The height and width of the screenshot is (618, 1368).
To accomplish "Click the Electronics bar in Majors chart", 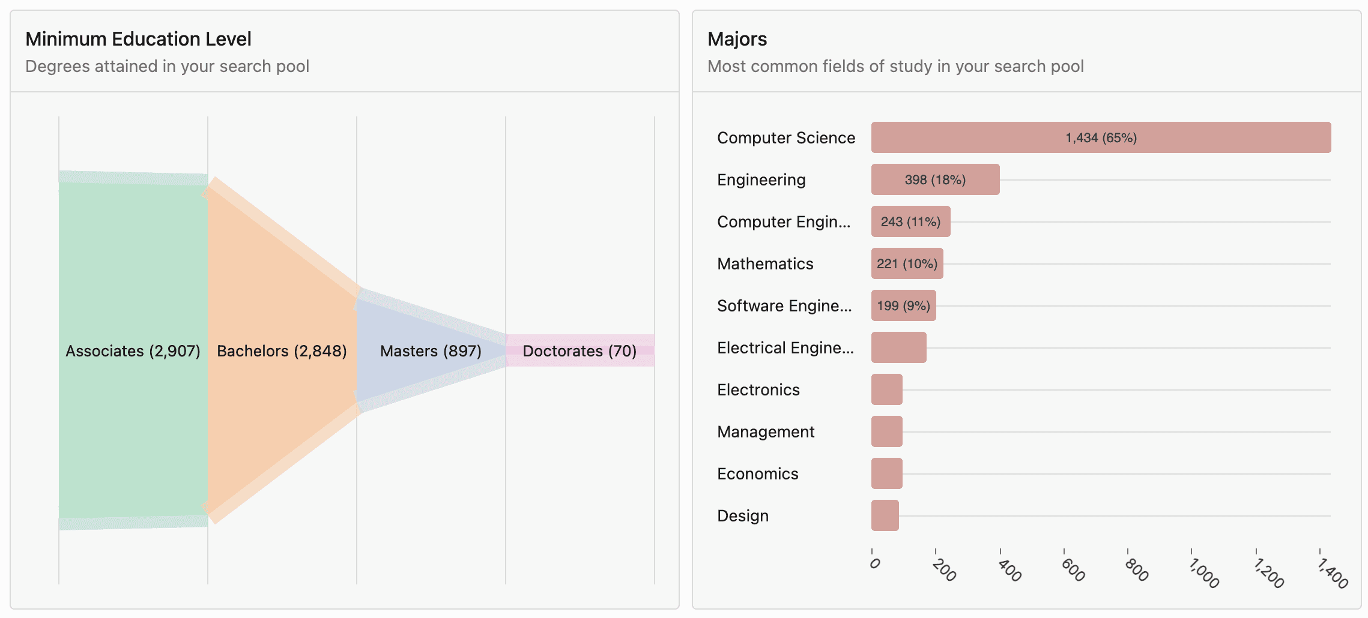I will pyautogui.click(x=886, y=389).
